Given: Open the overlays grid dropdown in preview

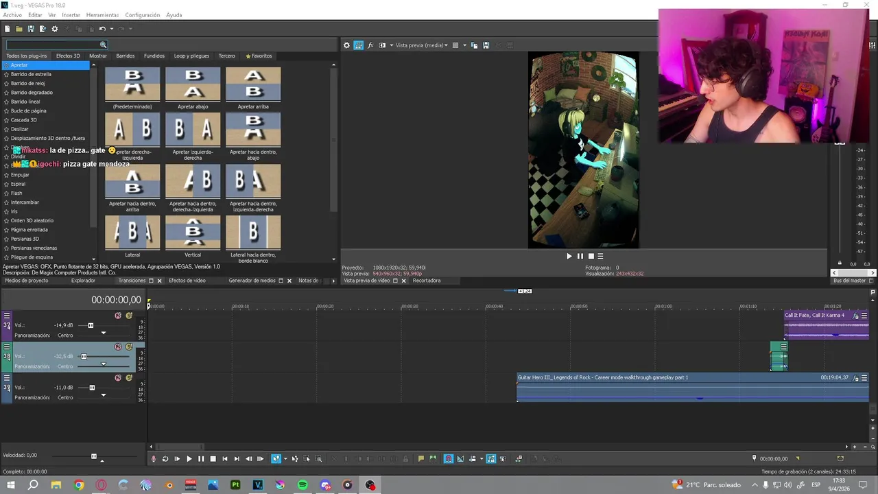Looking at the screenshot, I should pyautogui.click(x=464, y=45).
